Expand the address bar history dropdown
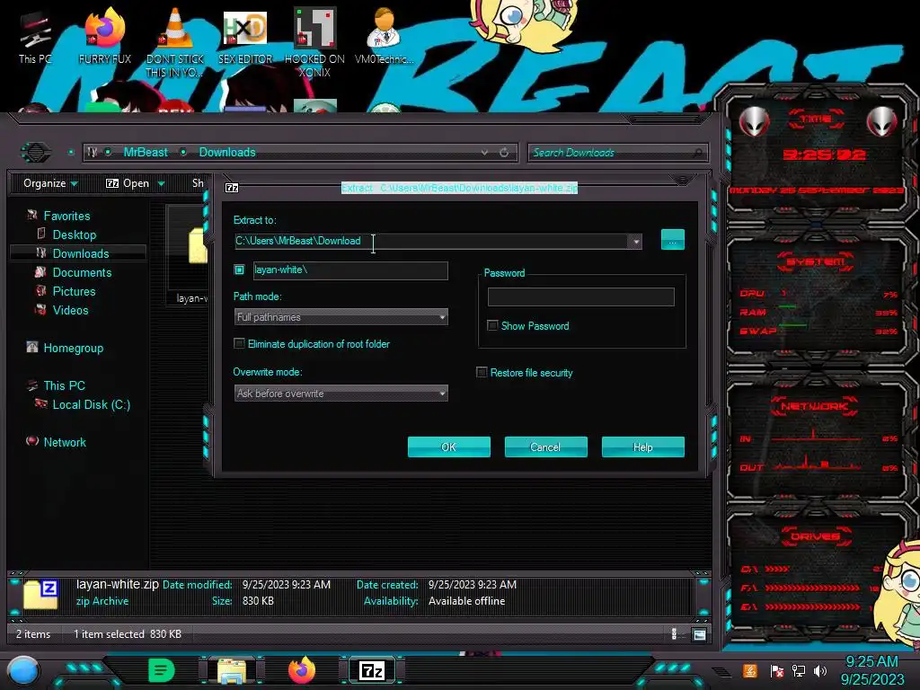Screen dimensions: 920x690 pyautogui.click(x=484, y=153)
